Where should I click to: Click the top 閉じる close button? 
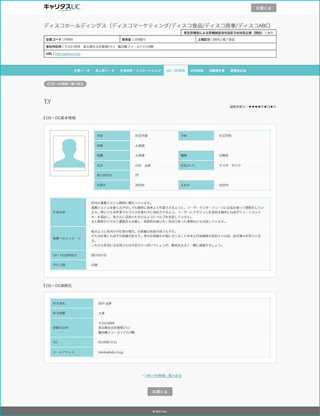(263, 8)
